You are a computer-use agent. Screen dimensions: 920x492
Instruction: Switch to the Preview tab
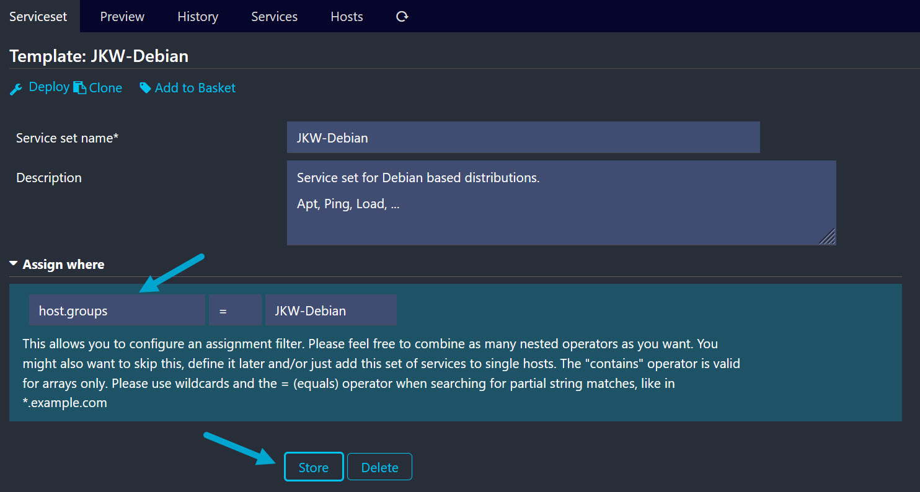click(x=122, y=17)
